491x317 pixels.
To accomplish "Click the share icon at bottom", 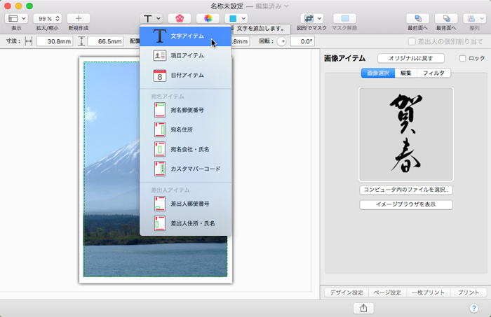I will coord(363,308).
